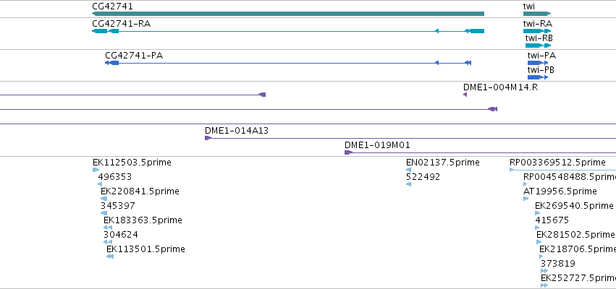
Task: Select the twi-PA protein feature
Action: (x=538, y=63)
